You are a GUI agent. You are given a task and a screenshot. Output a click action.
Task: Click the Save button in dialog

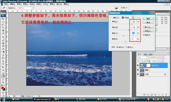(148, 31)
